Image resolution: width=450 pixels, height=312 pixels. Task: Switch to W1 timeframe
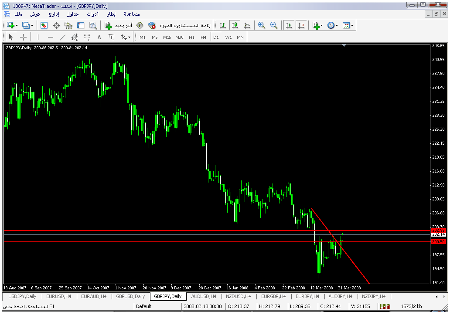228,37
